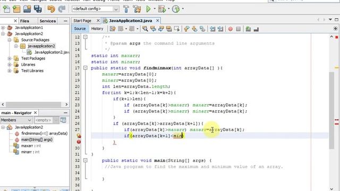Close the main - Navigator panel
The width and height of the screenshot is (340, 191).
(x=35, y=112)
